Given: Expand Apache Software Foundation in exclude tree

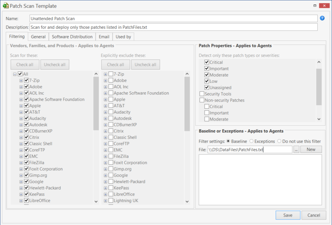Looking at the screenshot, I should pyautogui.click(x=106, y=93).
